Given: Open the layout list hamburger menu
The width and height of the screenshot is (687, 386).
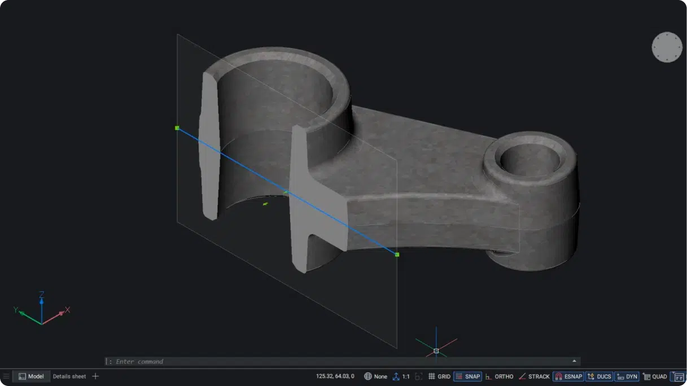Looking at the screenshot, I should point(6,376).
